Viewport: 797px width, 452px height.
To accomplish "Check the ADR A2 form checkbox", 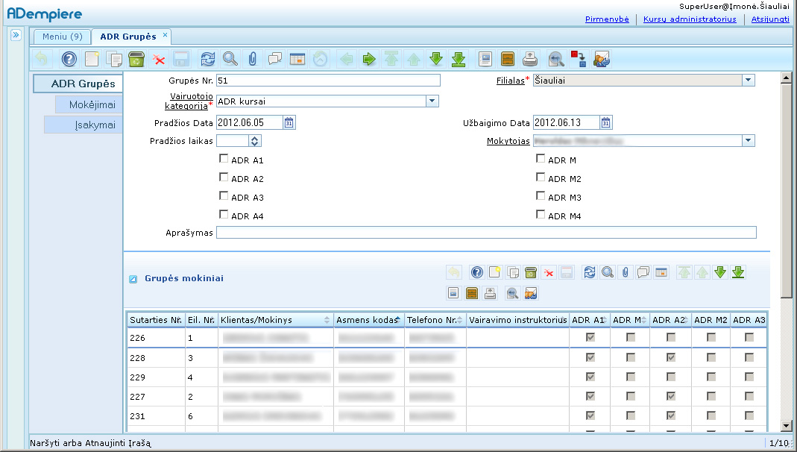I will click(224, 177).
